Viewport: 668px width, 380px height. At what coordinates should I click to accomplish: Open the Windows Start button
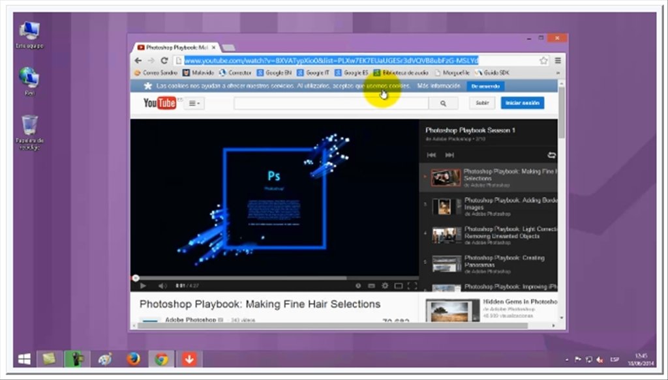click(x=24, y=359)
